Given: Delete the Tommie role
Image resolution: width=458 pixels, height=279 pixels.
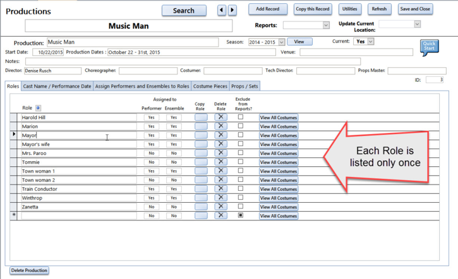Looking at the screenshot, I should tap(221, 162).
